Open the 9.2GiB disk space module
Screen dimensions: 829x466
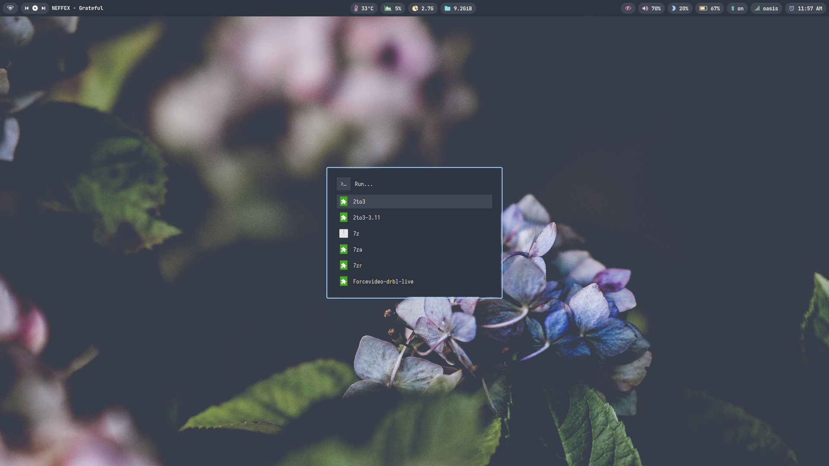pos(458,8)
